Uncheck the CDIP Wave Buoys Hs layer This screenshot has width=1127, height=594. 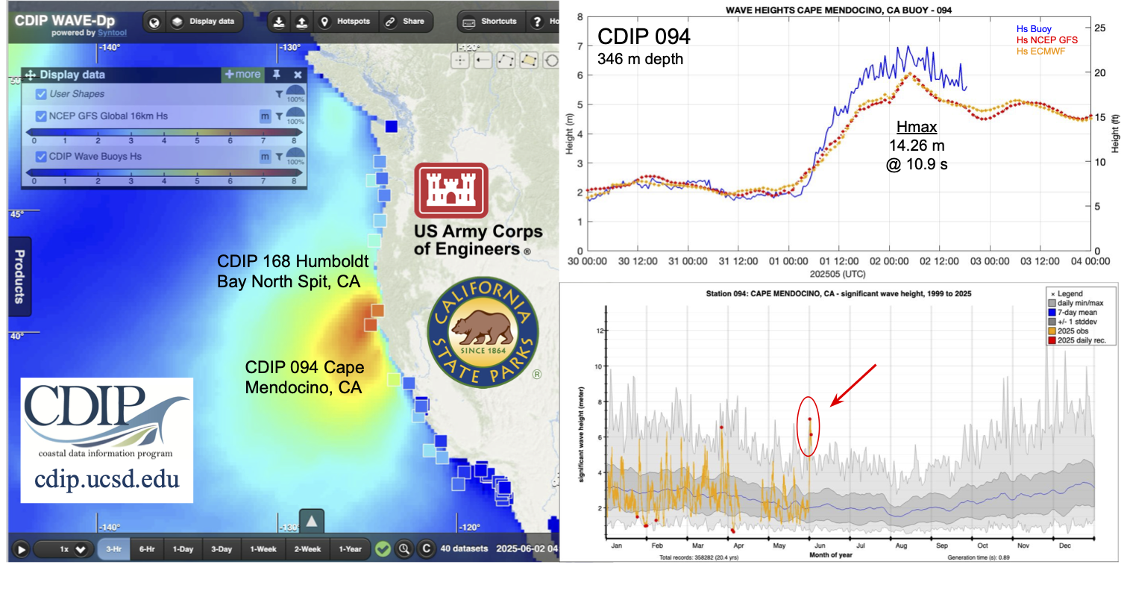point(42,156)
